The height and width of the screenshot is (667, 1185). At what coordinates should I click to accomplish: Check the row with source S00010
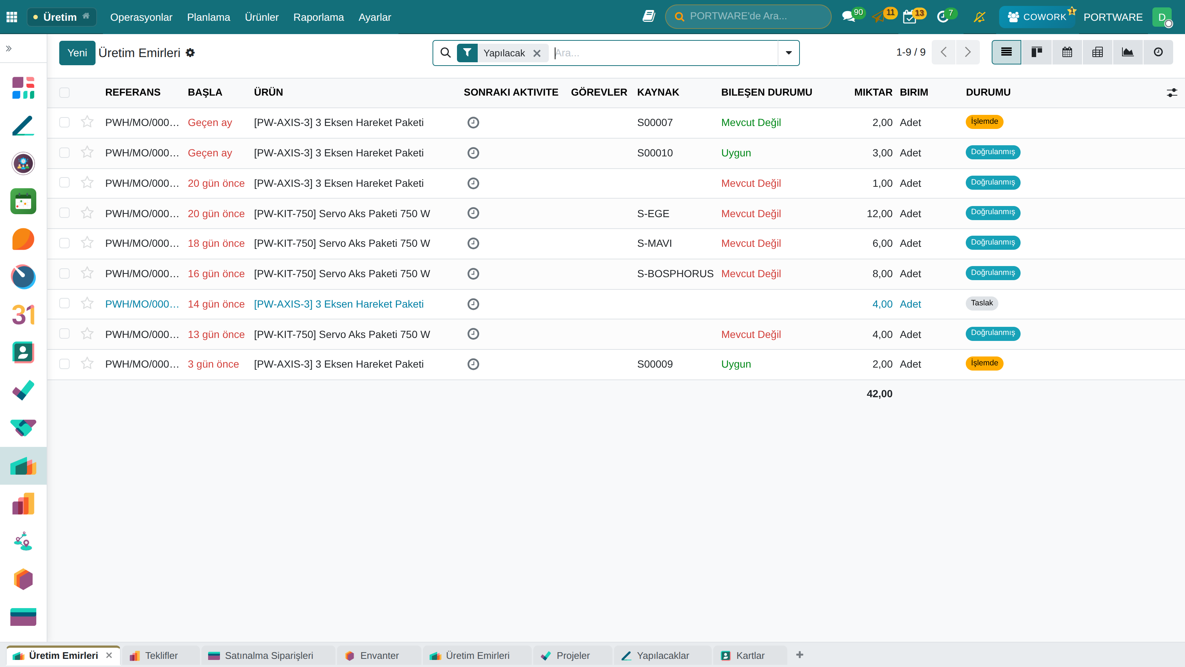point(64,152)
